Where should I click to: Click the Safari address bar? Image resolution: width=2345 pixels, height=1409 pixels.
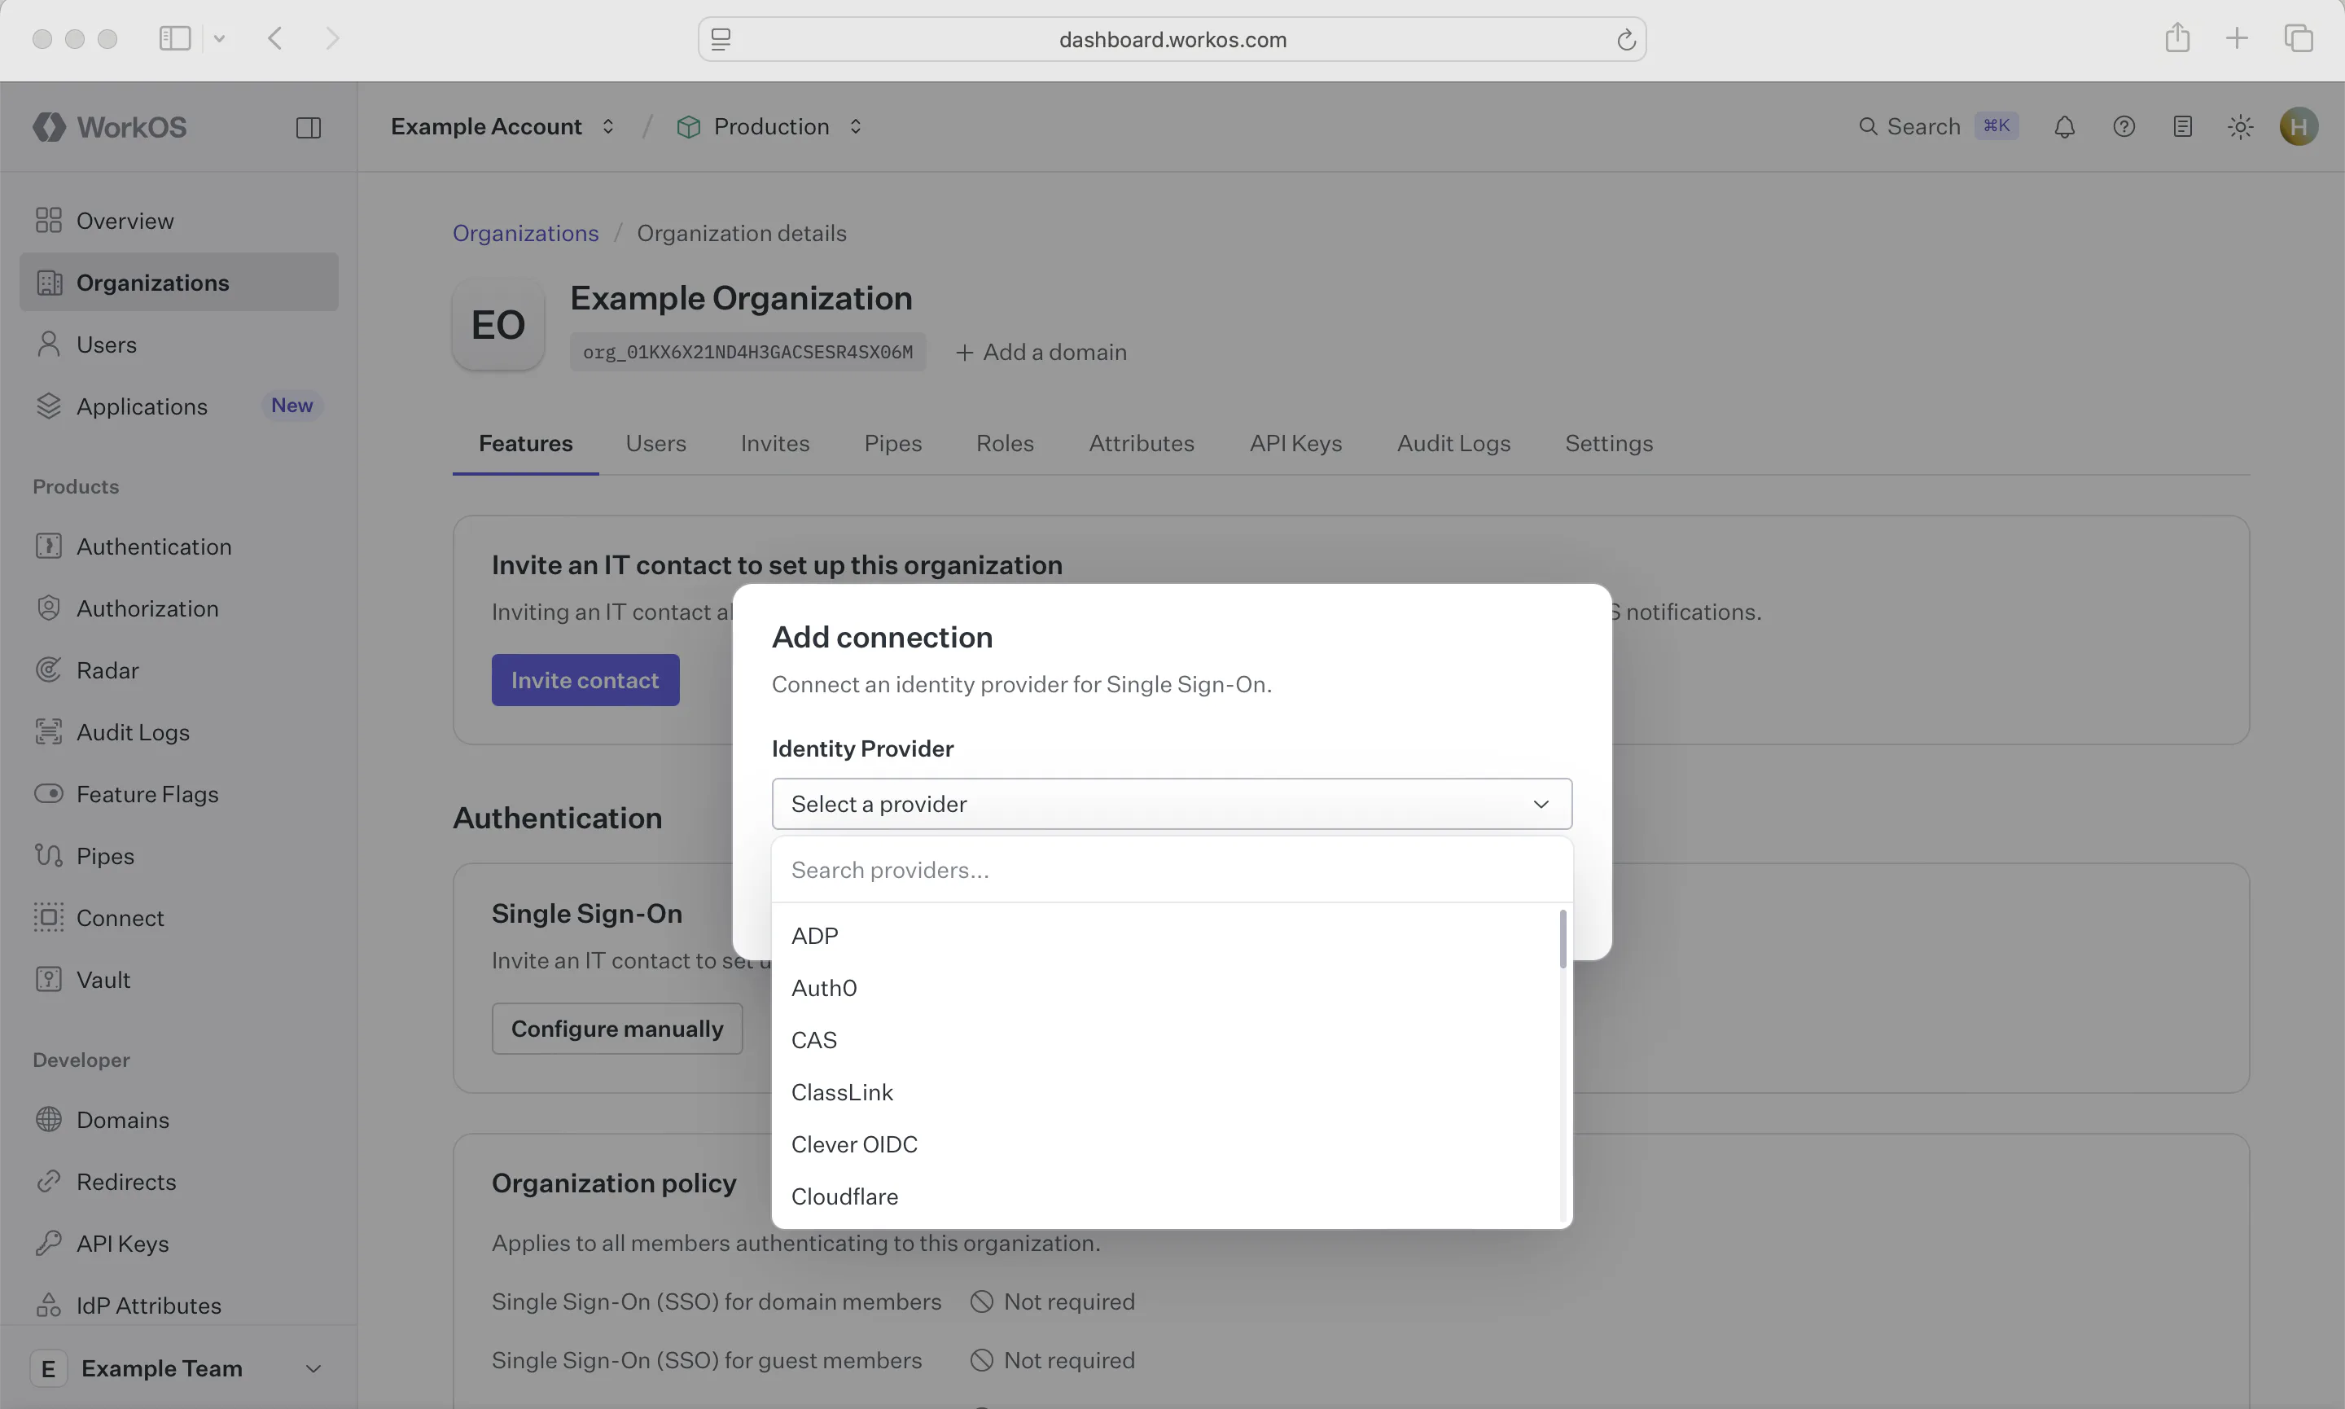1171,39
